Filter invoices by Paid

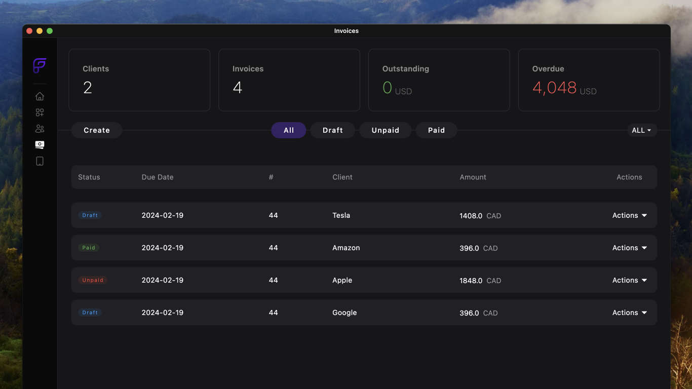click(436, 130)
